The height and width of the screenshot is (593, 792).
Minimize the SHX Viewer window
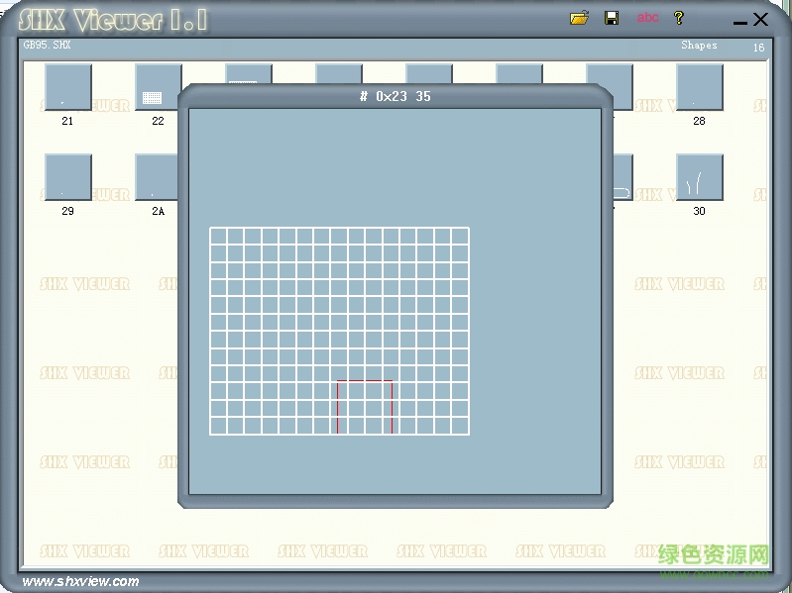739,21
